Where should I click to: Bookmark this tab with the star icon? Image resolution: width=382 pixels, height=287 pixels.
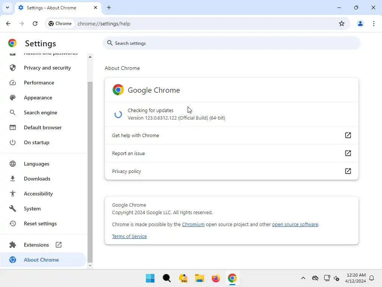click(342, 24)
